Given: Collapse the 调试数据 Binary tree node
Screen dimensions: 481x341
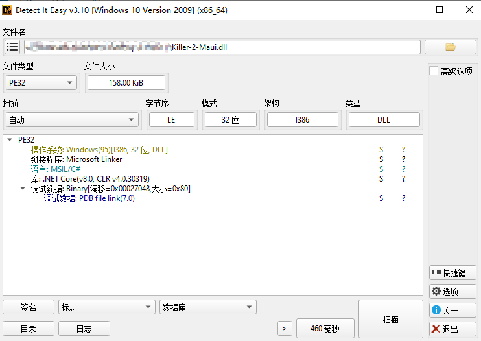Looking at the screenshot, I should pyautogui.click(x=23, y=188).
